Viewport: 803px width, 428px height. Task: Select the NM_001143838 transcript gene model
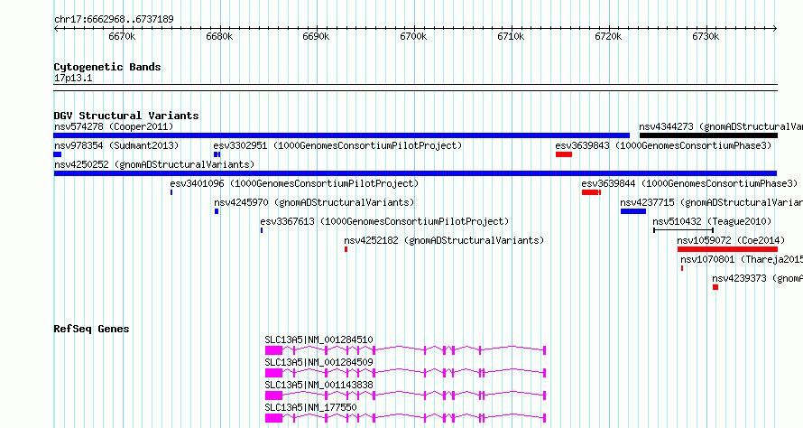point(406,395)
